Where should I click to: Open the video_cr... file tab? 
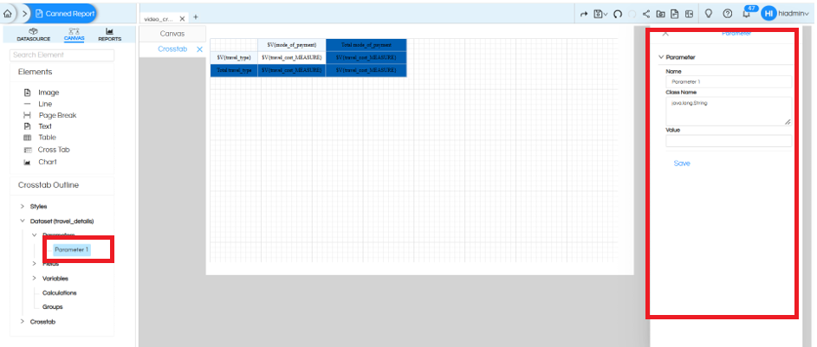159,19
